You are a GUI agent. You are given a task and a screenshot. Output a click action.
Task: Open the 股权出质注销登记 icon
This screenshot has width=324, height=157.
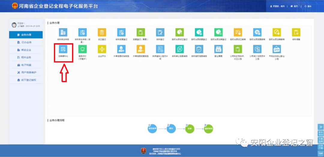click(x=218, y=32)
